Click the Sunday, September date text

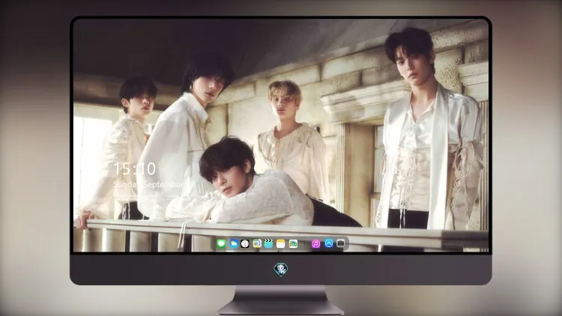(154, 184)
